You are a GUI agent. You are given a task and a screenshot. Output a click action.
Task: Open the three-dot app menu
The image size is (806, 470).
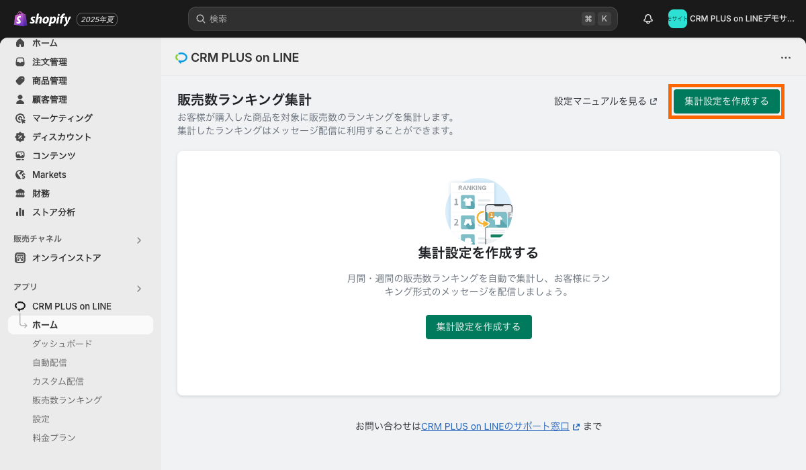(x=786, y=58)
